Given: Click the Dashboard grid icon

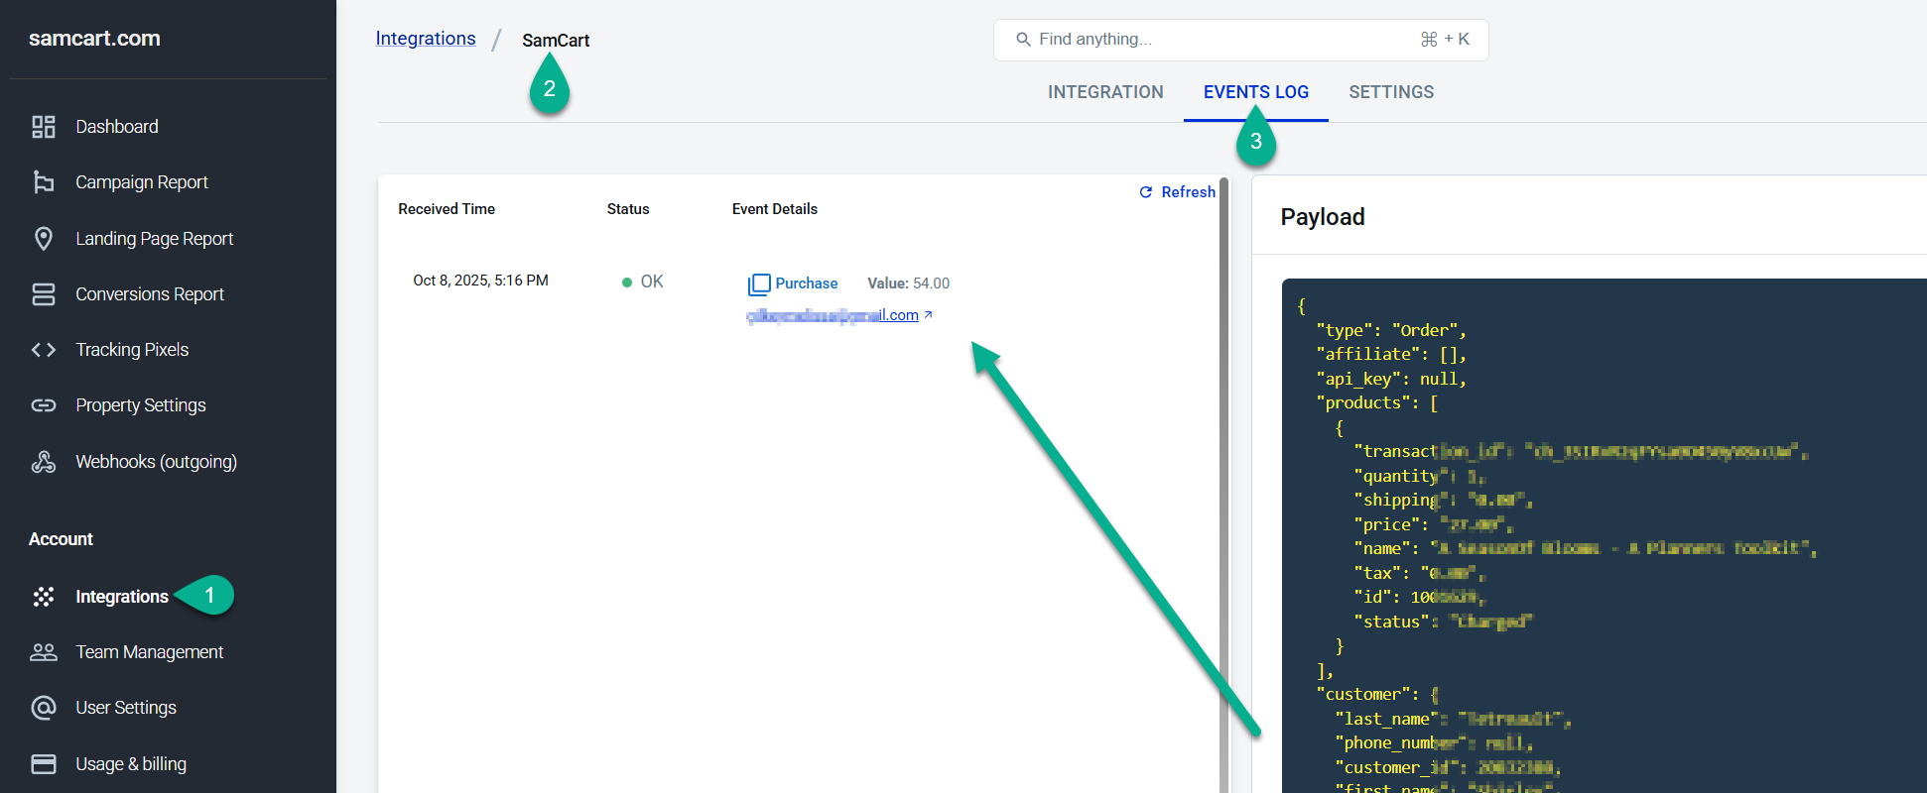Looking at the screenshot, I should tap(44, 127).
